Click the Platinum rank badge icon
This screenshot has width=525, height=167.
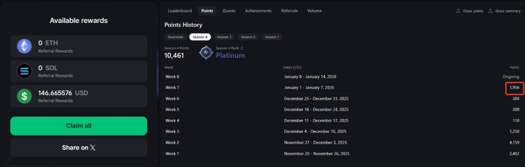tap(206, 53)
